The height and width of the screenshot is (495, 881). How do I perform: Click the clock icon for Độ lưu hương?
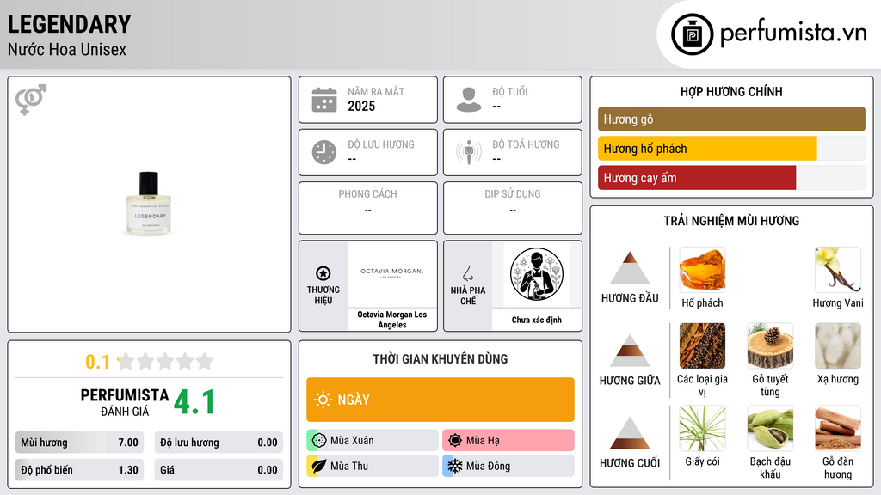[x=324, y=152]
